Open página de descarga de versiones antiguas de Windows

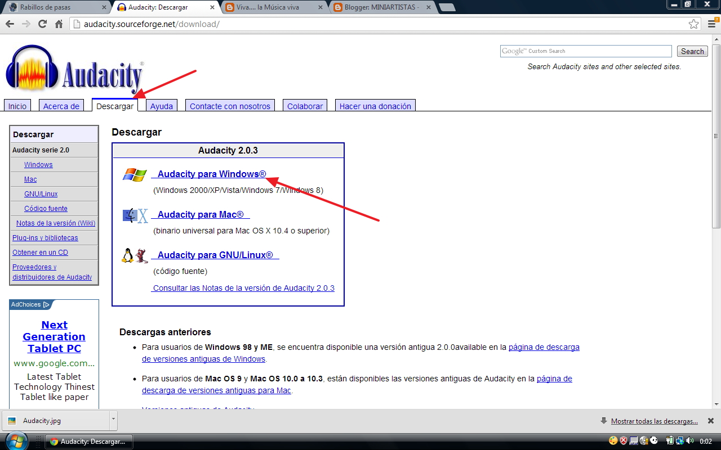click(x=360, y=353)
